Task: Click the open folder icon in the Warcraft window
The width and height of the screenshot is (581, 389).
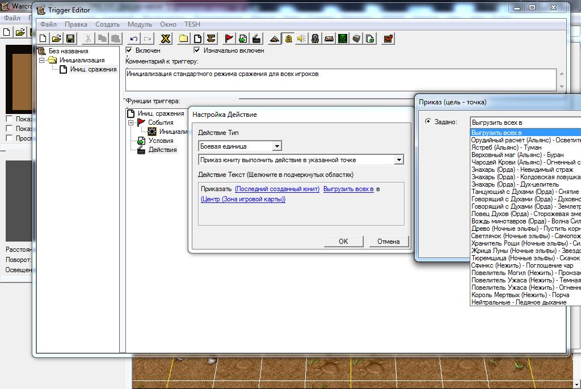Action: [20, 32]
